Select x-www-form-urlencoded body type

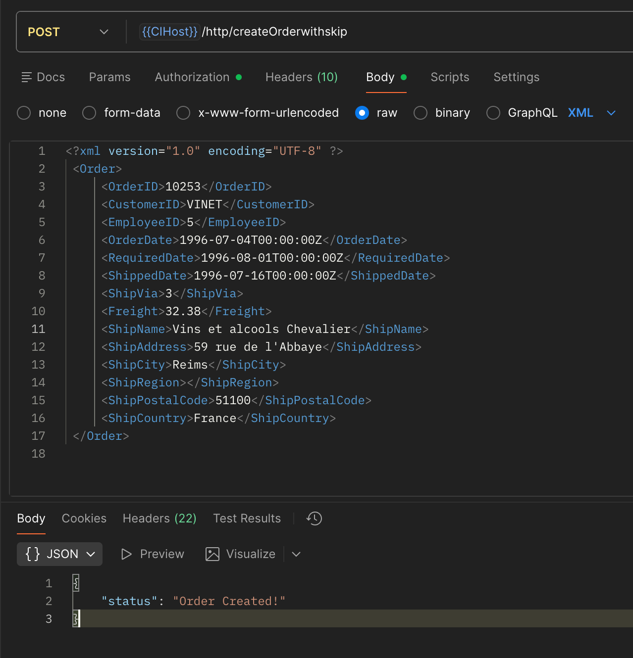tap(183, 113)
